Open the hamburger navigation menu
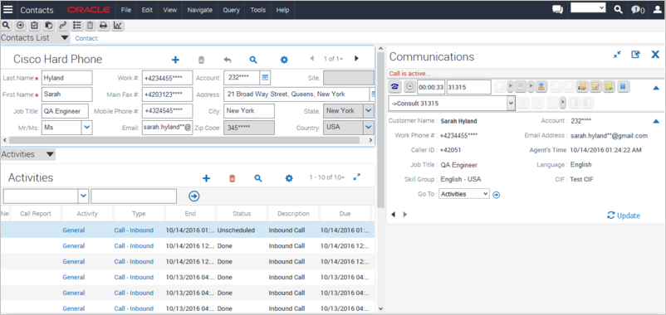This screenshot has width=666, height=315. pyautogui.click(x=8, y=10)
